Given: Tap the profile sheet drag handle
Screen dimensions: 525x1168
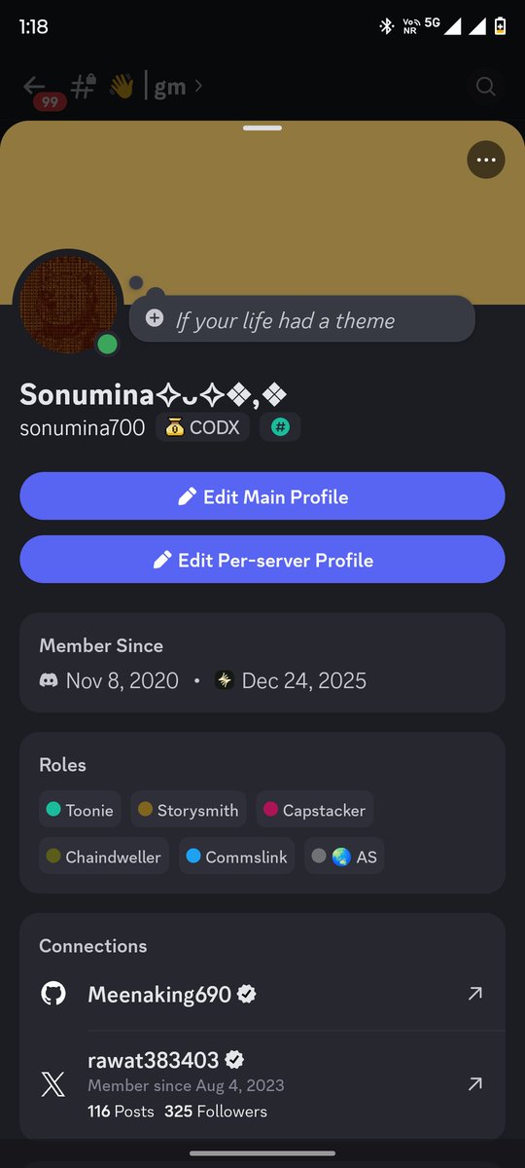Looking at the screenshot, I should (x=262, y=128).
